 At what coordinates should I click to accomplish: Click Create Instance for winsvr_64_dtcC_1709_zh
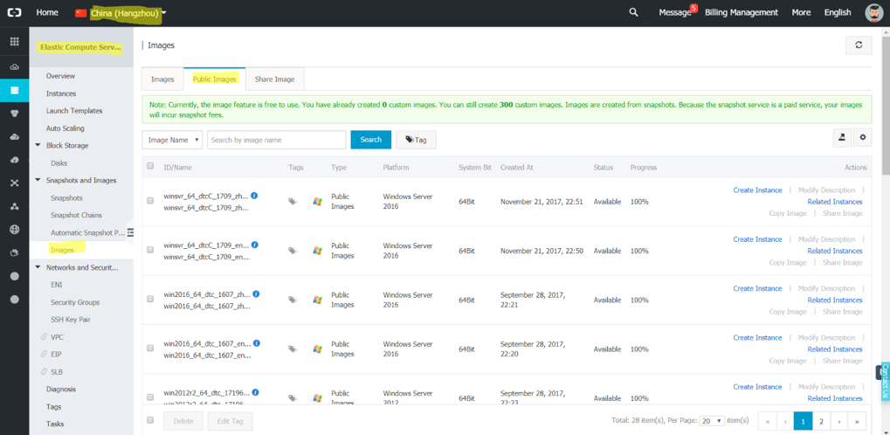(x=757, y=190)
